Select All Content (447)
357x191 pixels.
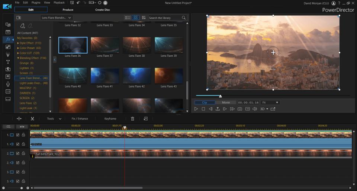point(28,33)
